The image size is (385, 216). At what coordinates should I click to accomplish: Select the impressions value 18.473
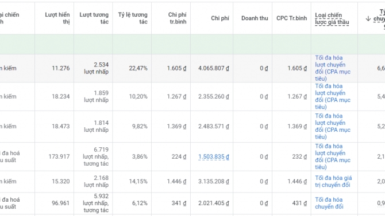[x=61, y=127]
